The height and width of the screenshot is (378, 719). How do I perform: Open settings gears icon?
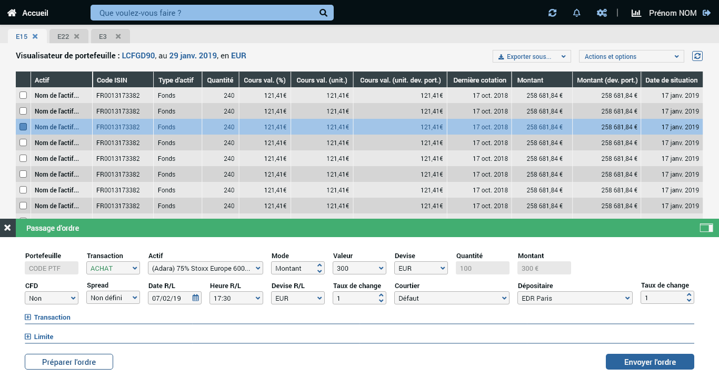click(602, 13)
